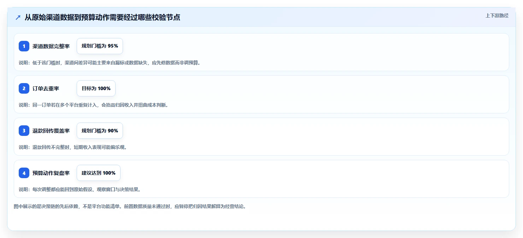
Task: Click the step 3 number badge
Action: [24, 131]
